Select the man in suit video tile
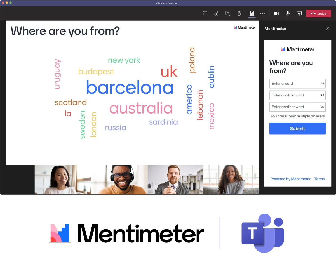 click(x=175, y=180)
